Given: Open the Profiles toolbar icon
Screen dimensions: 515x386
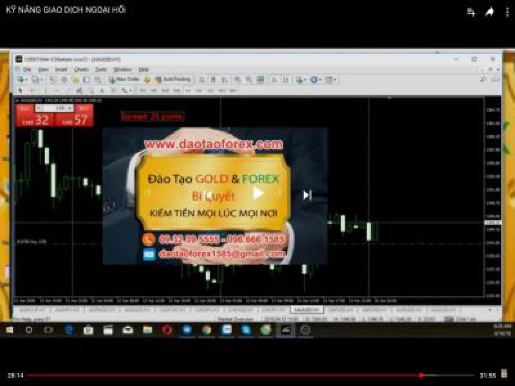Looking at the screenshot, I should [35, 79].
